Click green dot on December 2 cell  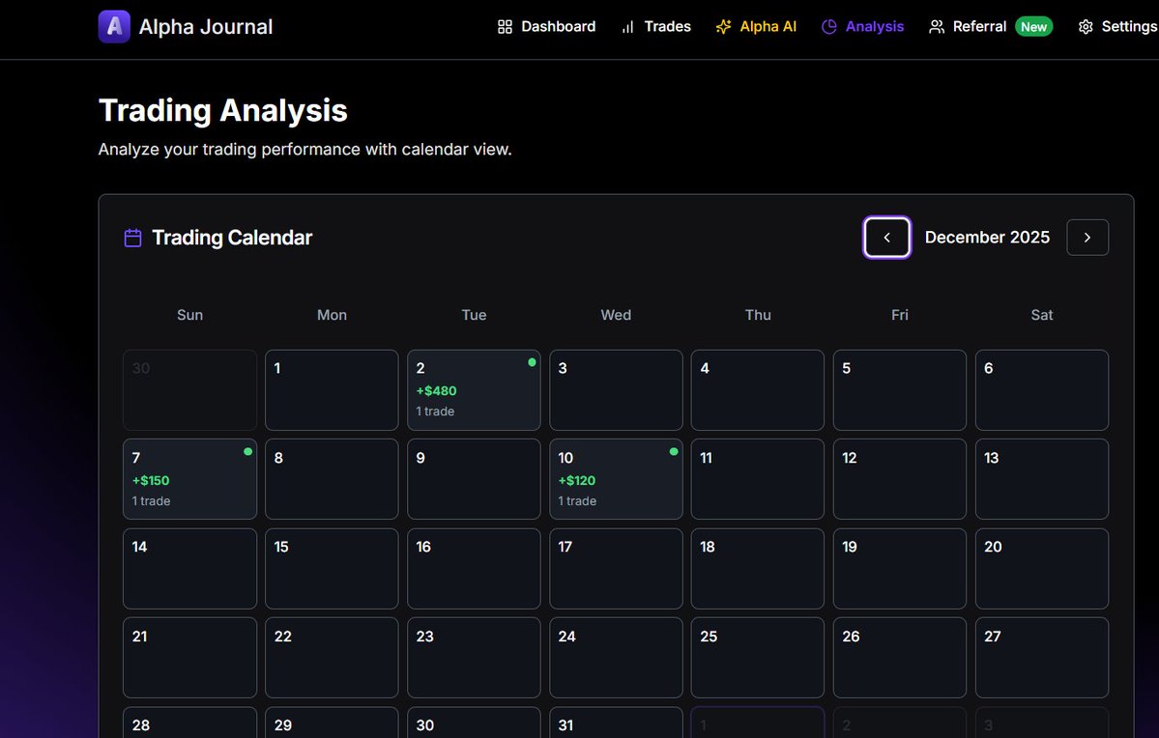532,362
